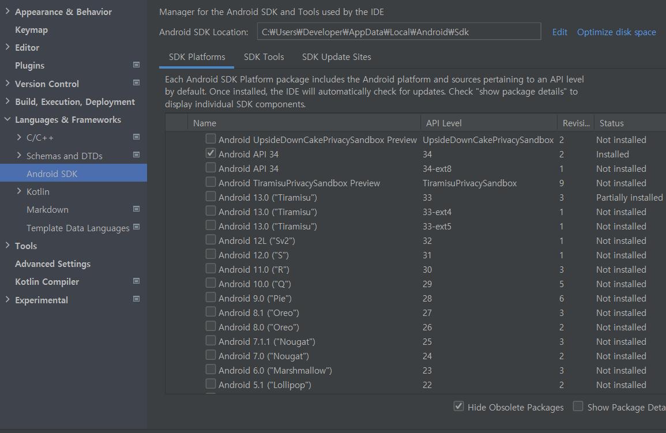The height and width of the screenshot is (433, 666).
Task: Check the Android API 34-ext8 row checkbox
Action: 210,168
